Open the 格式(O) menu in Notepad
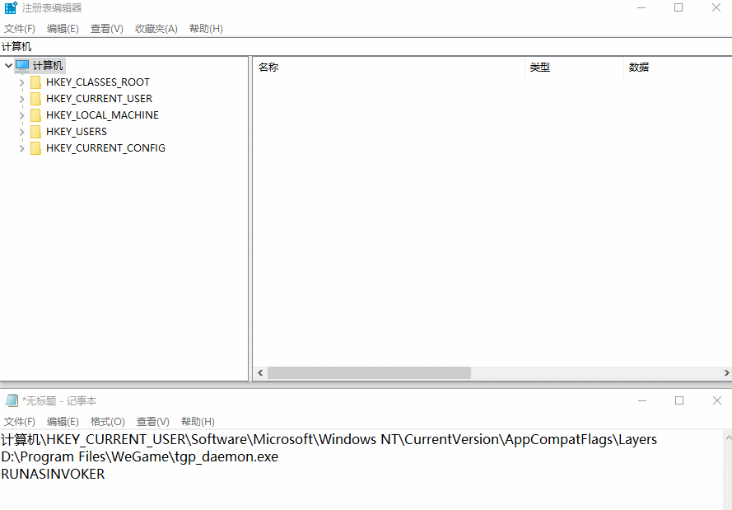The height and width of the screenshot is (510, 732). click(107, 421)
